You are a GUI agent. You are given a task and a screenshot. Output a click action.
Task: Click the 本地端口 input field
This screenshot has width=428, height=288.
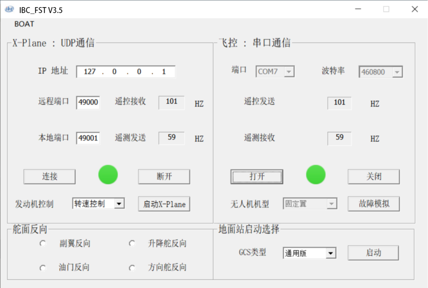tap(88, 138)
